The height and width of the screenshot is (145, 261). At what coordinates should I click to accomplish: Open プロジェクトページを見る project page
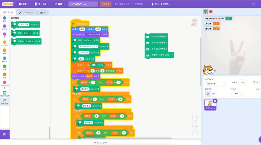tap(129, 4)
